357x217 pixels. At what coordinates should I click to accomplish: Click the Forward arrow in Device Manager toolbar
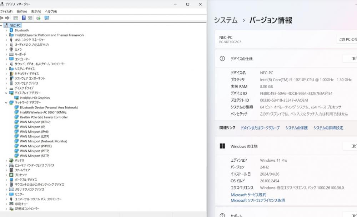(7, 18)
